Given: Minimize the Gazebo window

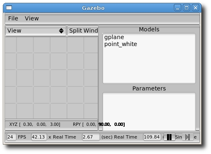Looking at the screenshot, I should pos(178,8).
